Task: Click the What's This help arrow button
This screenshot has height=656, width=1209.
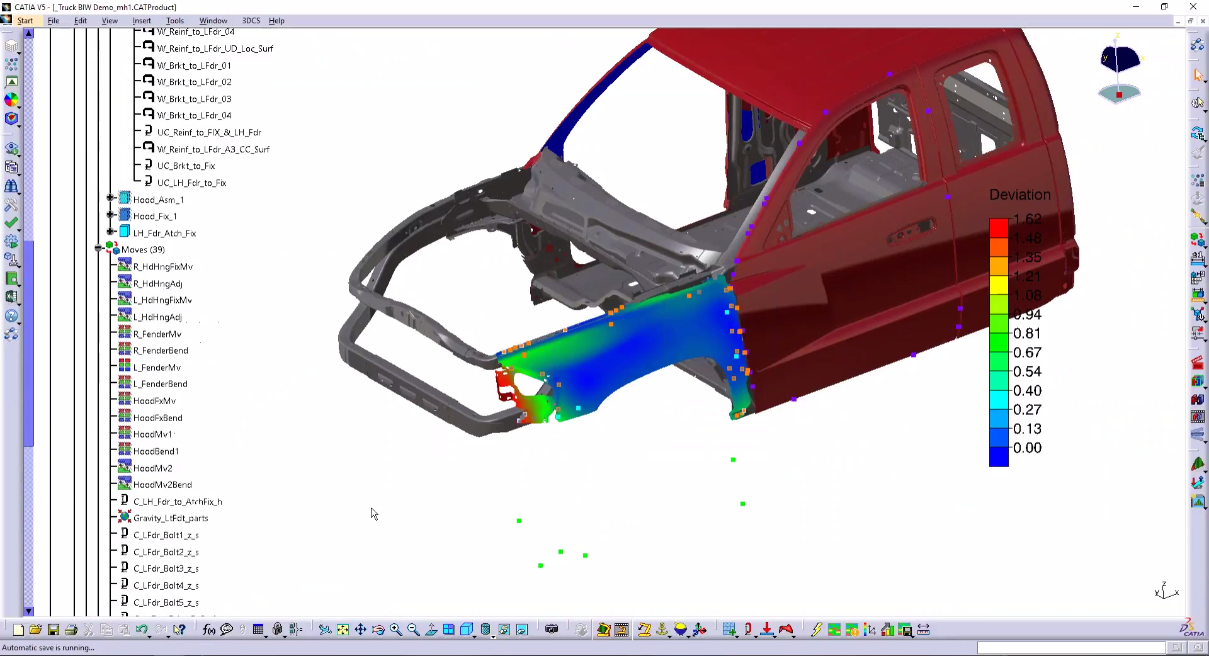Action: [x=179, y=630]
